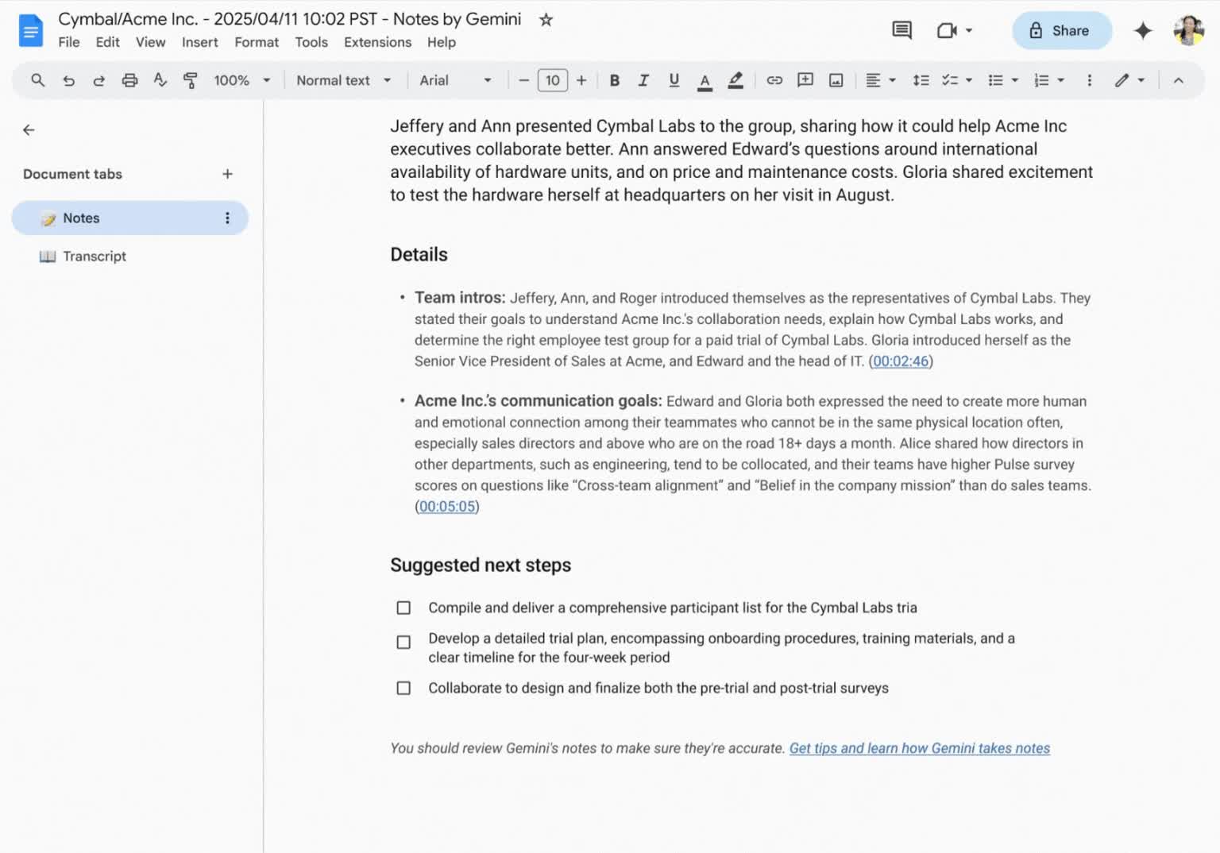Open the View menu
The width and height of the screenshot is (1220, 853).
150,42
